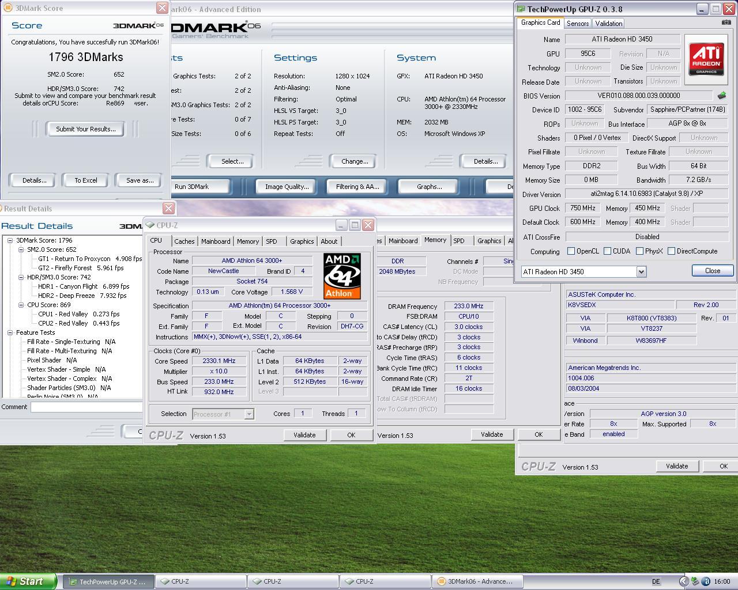Screen dimensions: 738x590
Task: Click Validate in the CPU-Z Mainboard window
Action: click(x=677, y=466)
